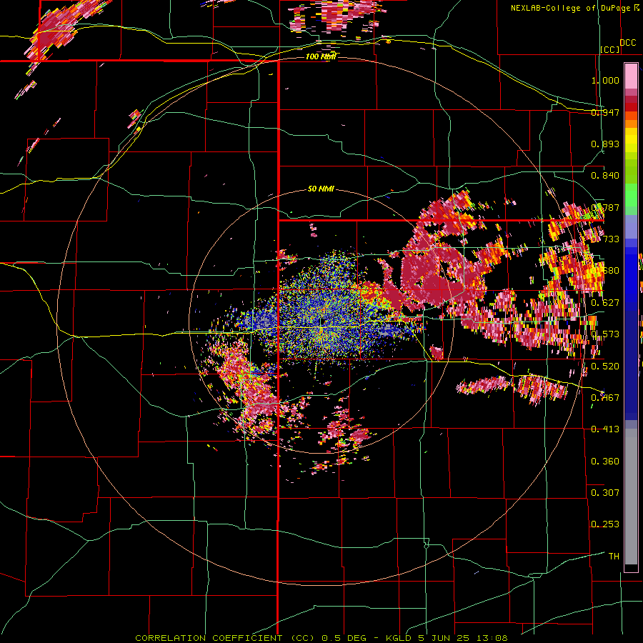
Task: Select the 50 NMI range ring label
Action: (321, 189)
